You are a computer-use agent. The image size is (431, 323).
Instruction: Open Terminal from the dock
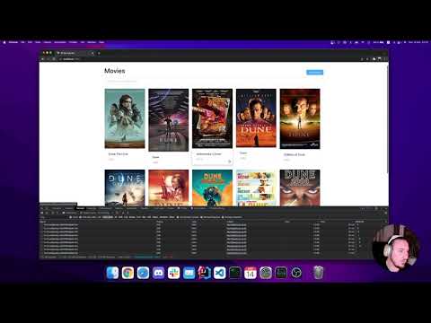(235, 273)
